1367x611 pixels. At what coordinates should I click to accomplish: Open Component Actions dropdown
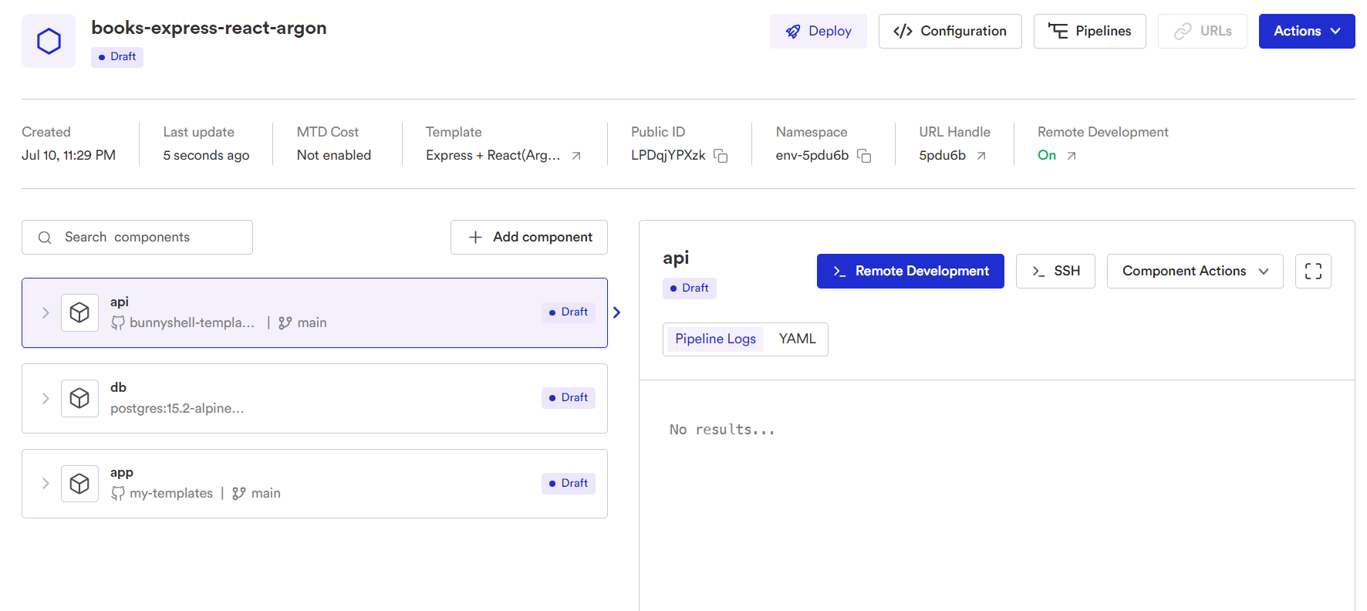click(1194, 271)
